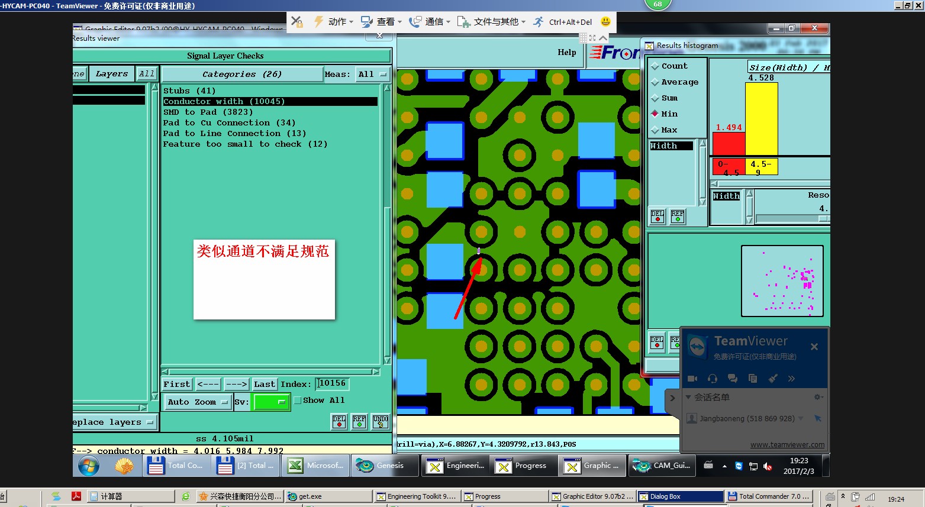Click UNDO icon in Signal Layer Checks panel

click(x=380, y=421)
